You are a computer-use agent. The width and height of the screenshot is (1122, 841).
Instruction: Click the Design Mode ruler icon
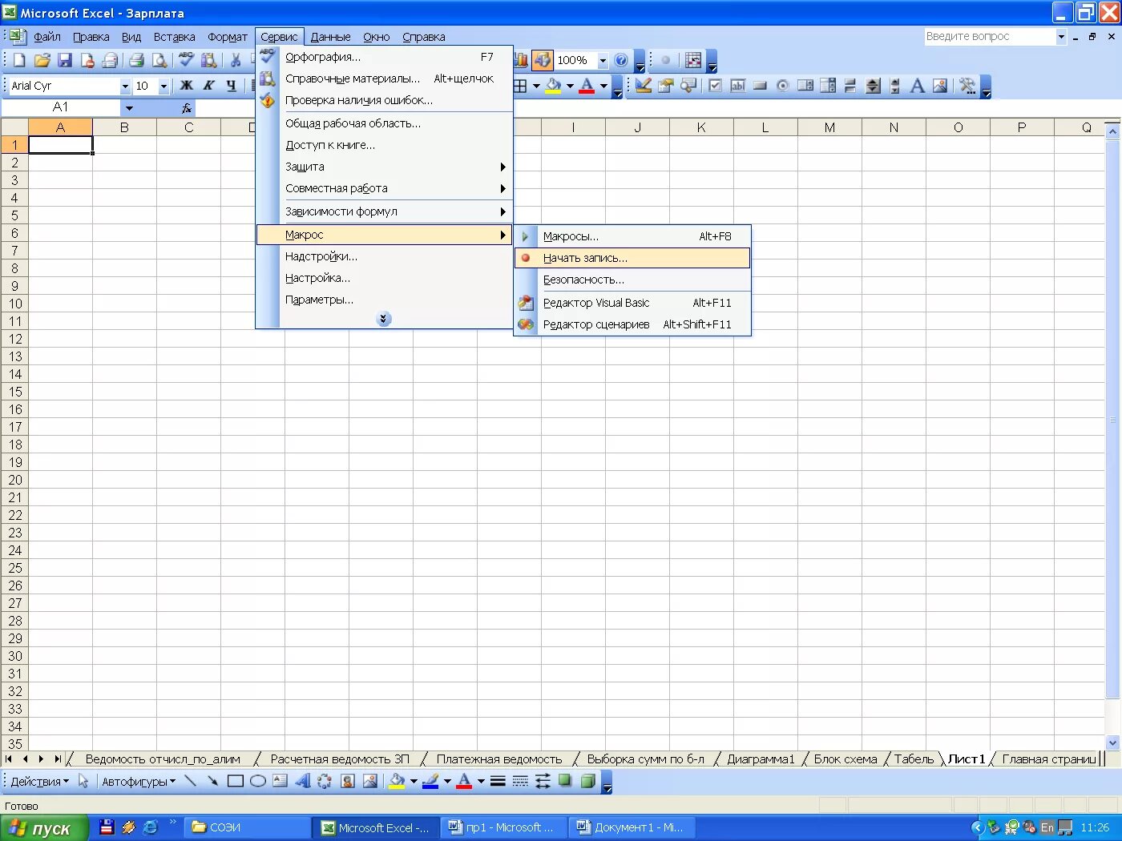[x=644, y=86]
